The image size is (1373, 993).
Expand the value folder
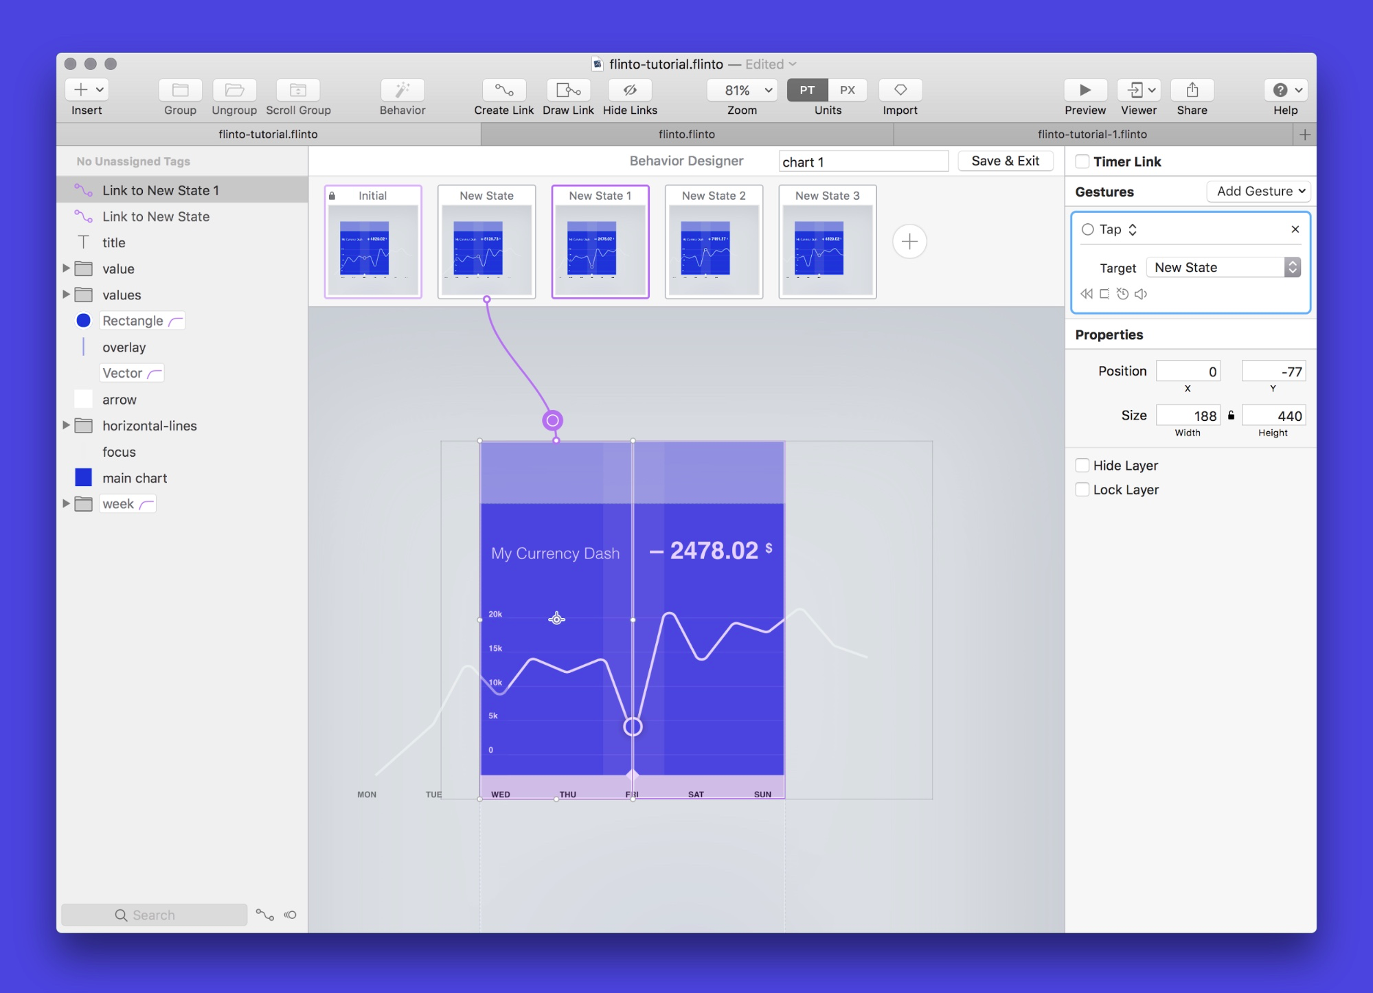coord(67,269)
